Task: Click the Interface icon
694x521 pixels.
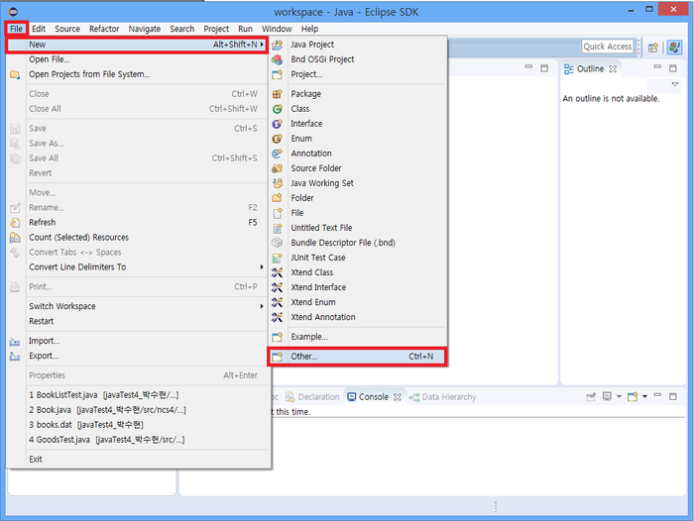Action: [277, 124]
